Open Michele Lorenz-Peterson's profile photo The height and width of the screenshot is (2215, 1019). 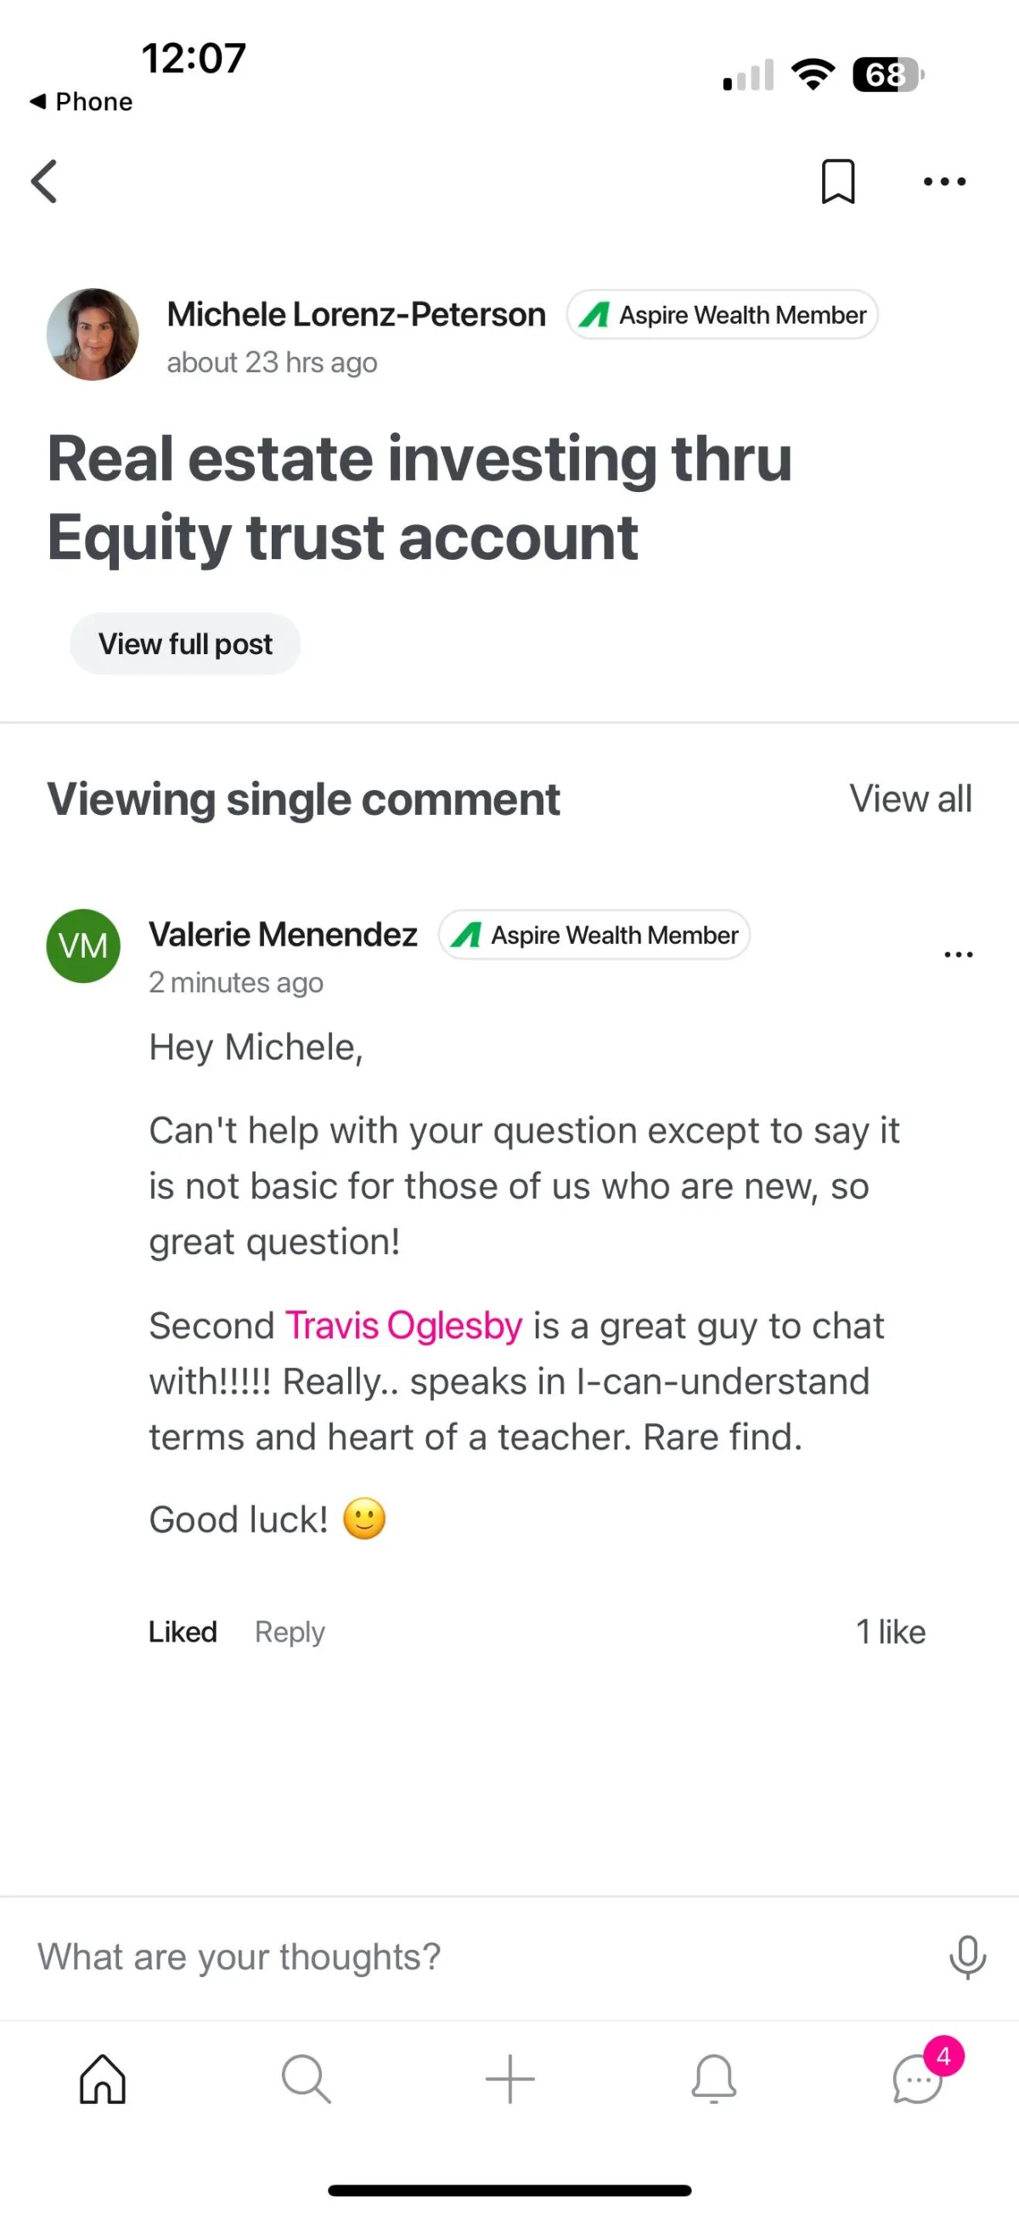(93, 335)
